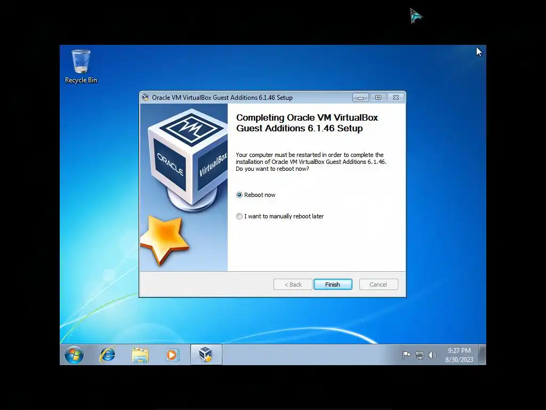Open the clock showing 9:27 PM
This screenshot has width=546, height=410.
[x=459, y=355]
